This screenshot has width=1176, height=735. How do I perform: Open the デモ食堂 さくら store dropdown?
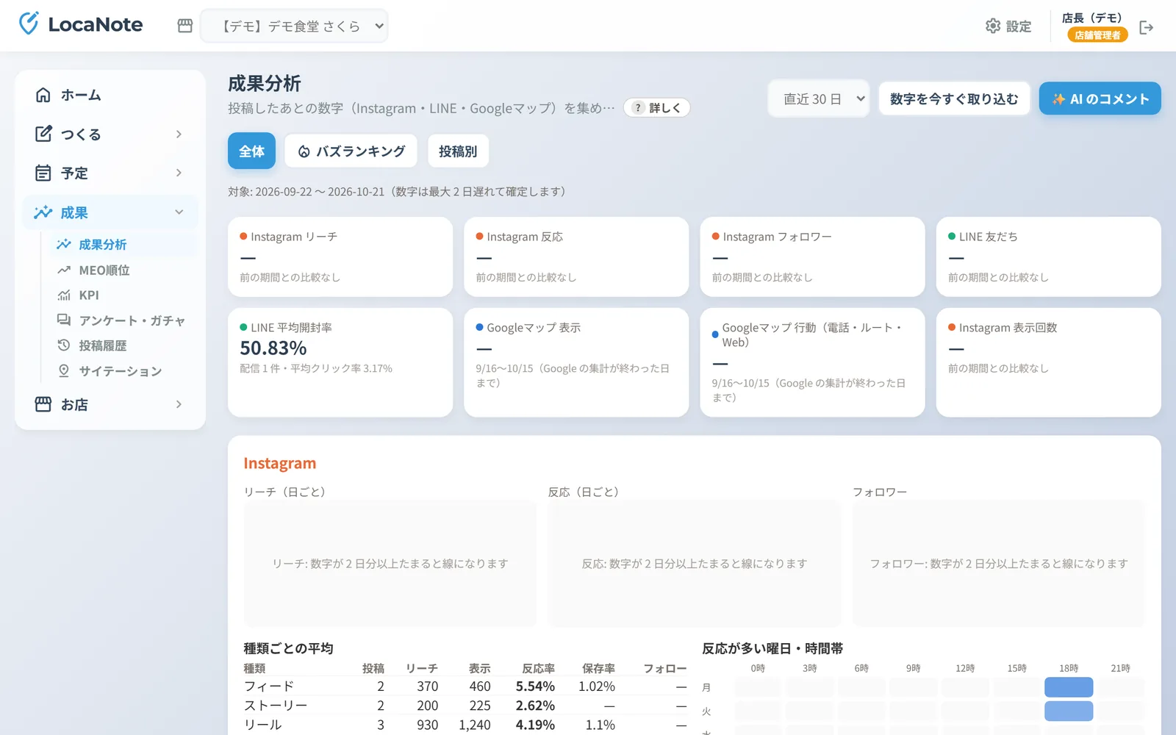pyautogui.click(x=294, y=26)
